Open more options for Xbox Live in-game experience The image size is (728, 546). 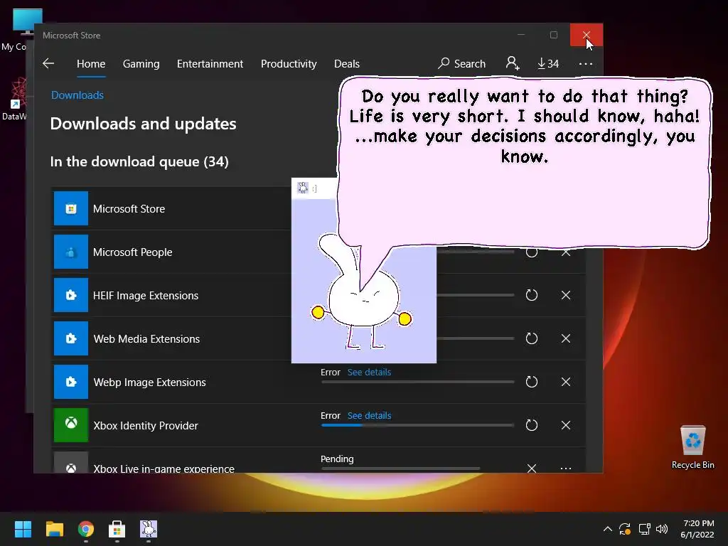click(565, 468)
